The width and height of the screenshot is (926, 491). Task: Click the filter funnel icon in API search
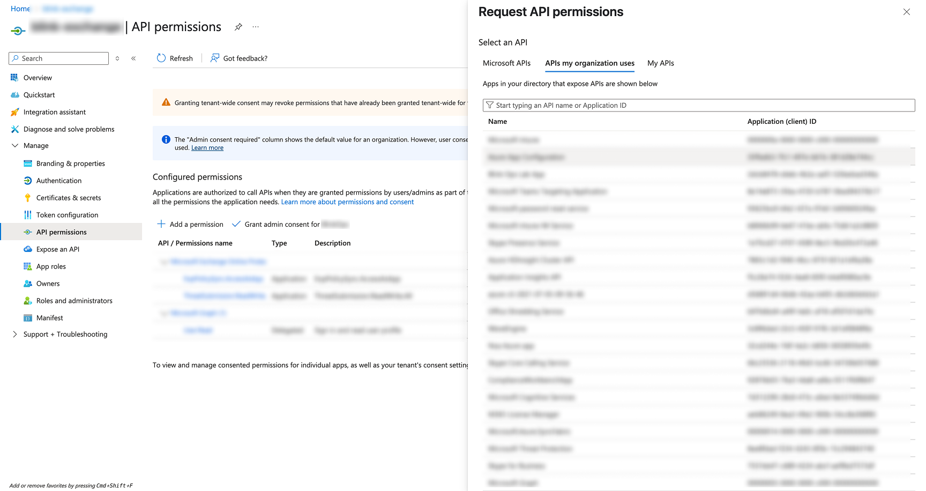490,105
